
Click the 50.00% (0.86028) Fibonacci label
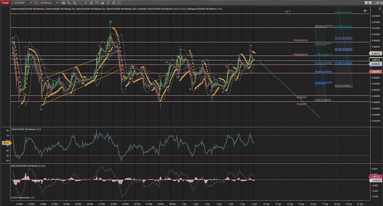[323, 63]
